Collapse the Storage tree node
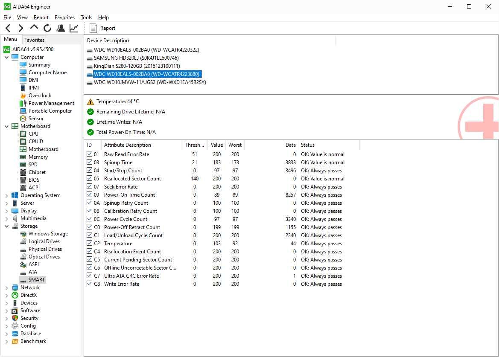 (x=7, y=226)
